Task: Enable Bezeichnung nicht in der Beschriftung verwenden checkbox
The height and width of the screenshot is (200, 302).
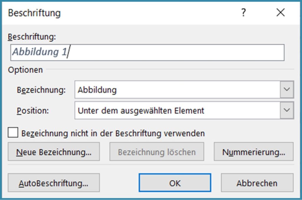Action: [x=13, y=133]
